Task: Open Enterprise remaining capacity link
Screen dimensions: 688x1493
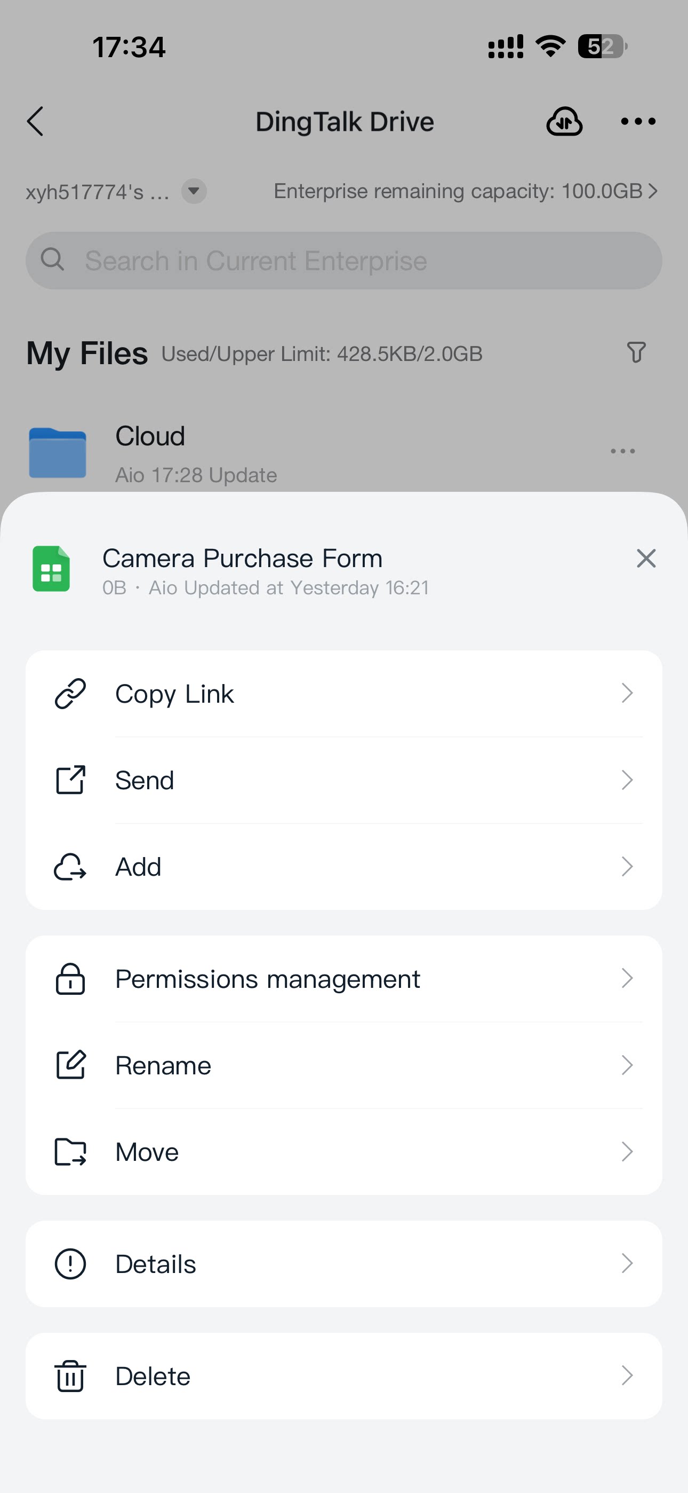Action: coord(466,191)
